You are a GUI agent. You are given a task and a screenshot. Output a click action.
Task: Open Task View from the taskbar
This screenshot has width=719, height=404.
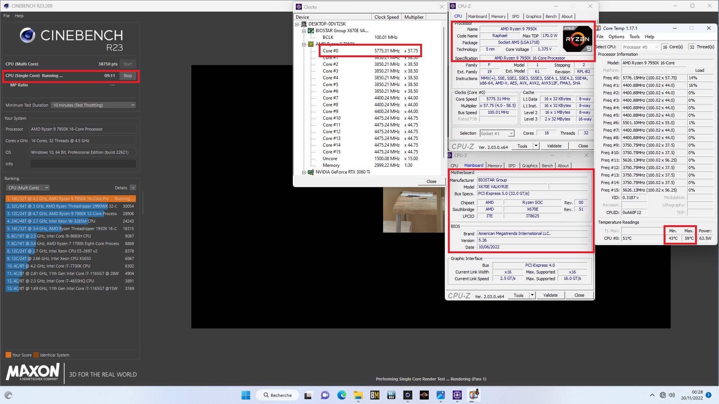[308, 395]
